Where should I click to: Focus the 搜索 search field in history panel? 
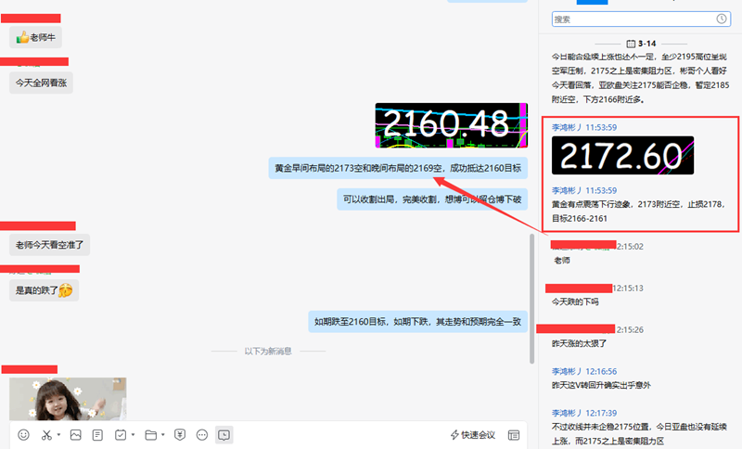641,19
